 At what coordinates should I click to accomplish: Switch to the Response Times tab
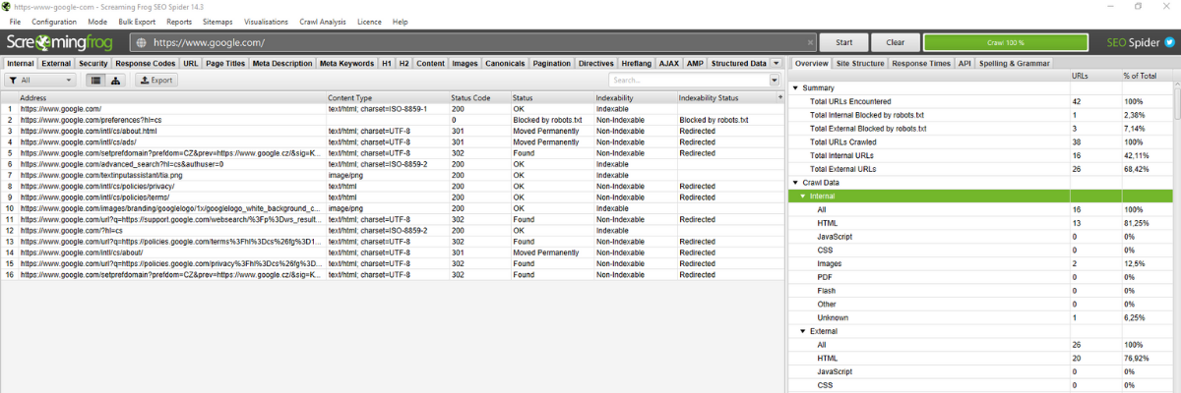(x=921, y=63)
